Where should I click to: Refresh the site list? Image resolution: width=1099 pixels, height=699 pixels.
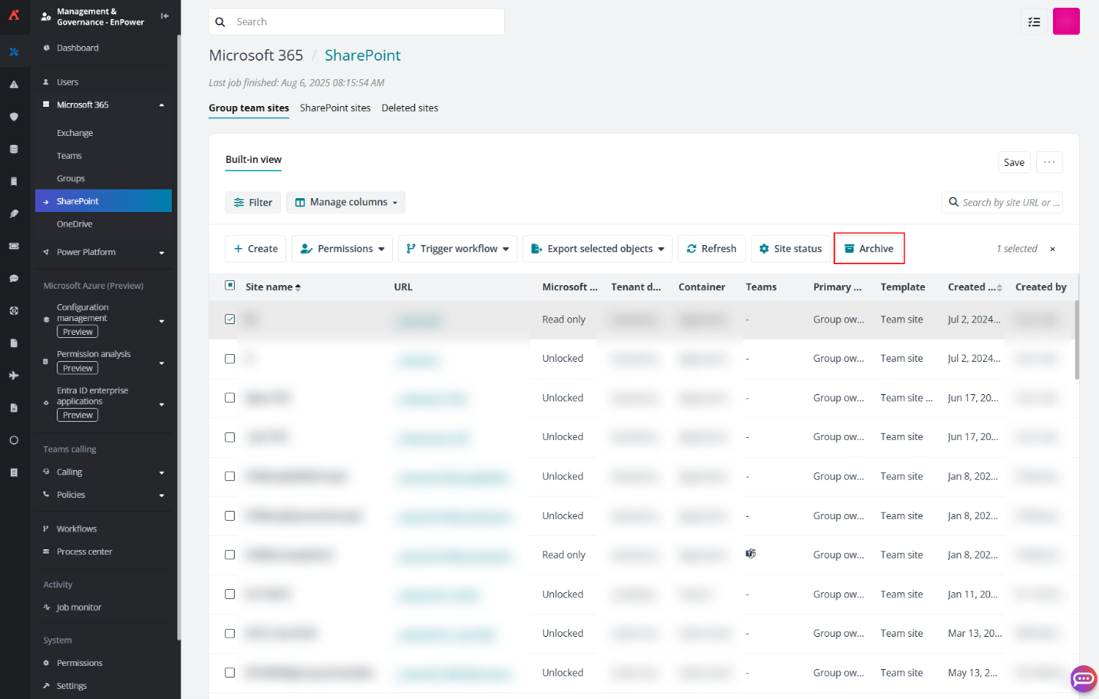(711, 249)
